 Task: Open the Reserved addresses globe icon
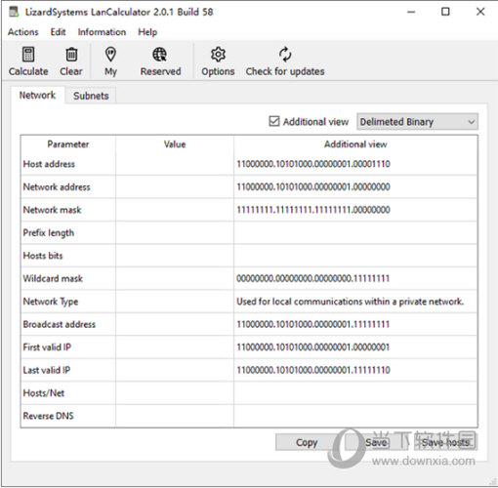point(160,54)
